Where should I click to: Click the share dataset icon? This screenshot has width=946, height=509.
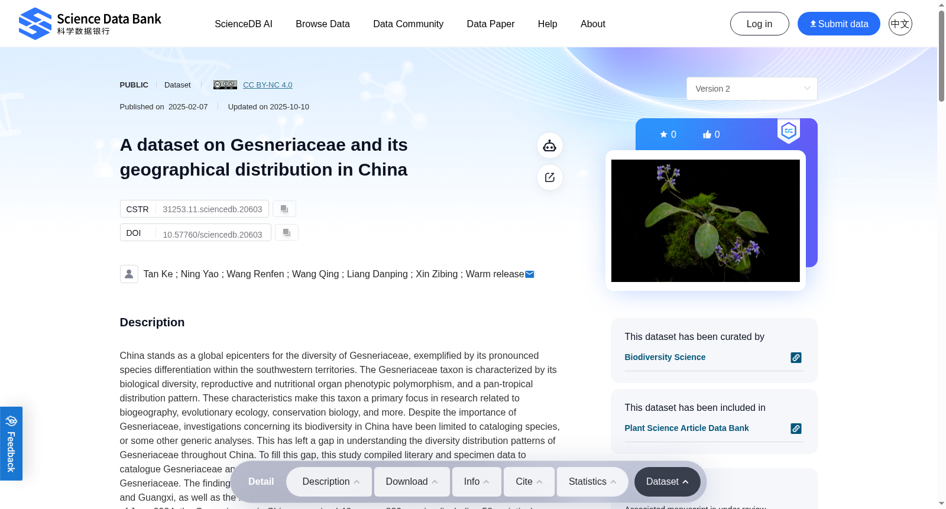550,177
